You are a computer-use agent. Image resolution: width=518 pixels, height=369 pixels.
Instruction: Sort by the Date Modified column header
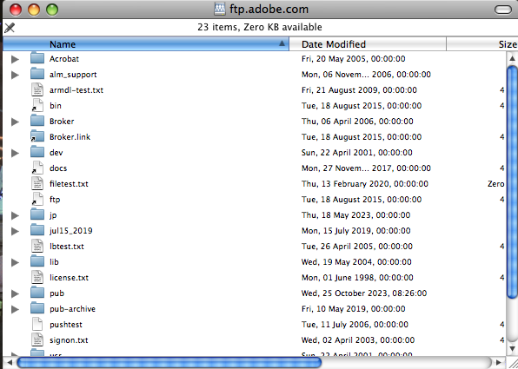pos(368,44)
